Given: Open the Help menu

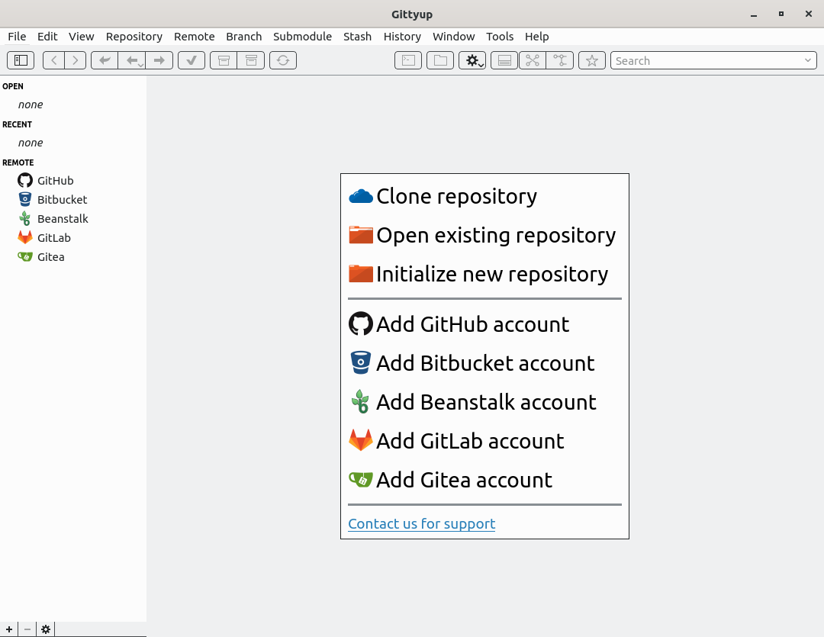Looking at the screenshot, I should (536, 37).
